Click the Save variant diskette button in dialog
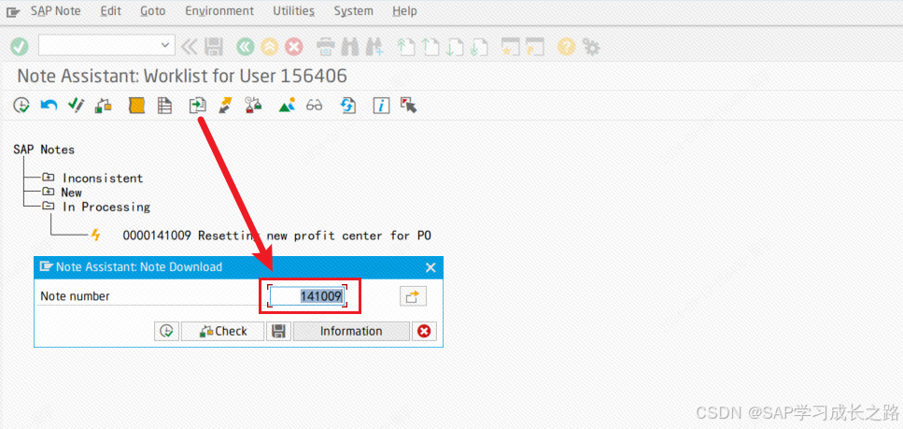This screenshot has height=429, width=903. tap(278, 331)
